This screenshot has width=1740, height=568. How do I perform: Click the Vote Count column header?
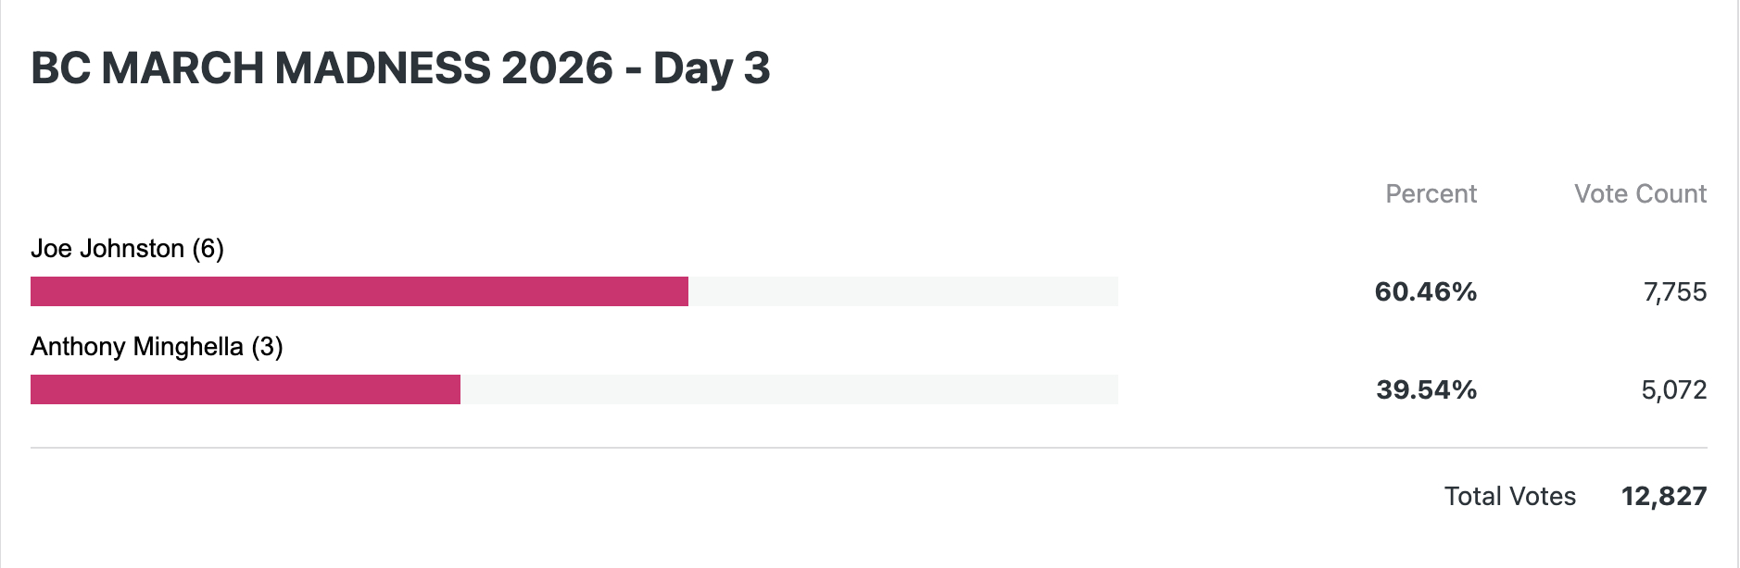(1640, 193)
